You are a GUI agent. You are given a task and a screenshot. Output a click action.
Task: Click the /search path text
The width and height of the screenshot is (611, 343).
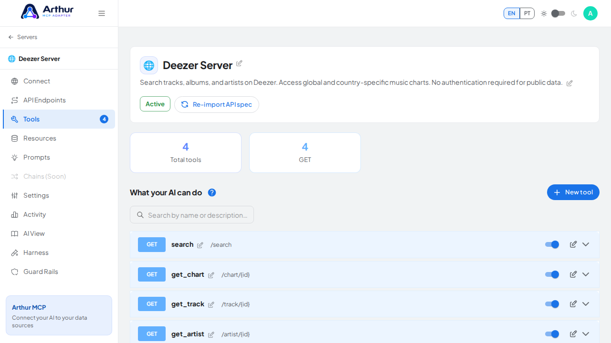[x=221, y=245]
